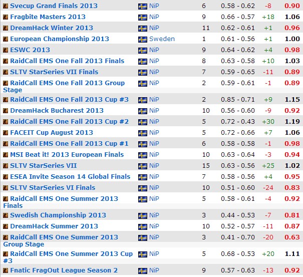
Task: Click the game icon next to ESWC 2013
Action: pyautogui.click(x=6, y=50)
